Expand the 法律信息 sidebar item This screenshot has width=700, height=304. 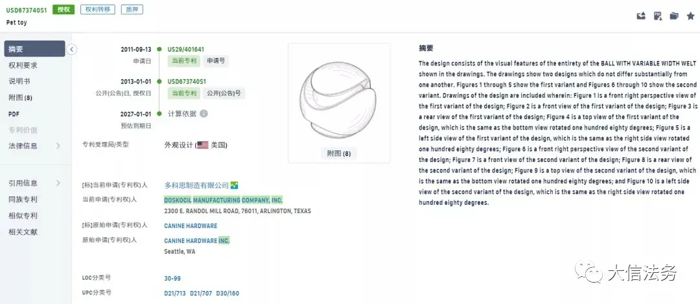click(34, 146)
